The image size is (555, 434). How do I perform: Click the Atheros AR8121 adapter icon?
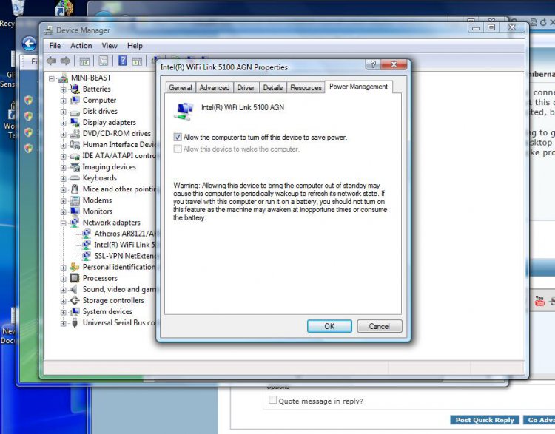pyautogui.click(x=87, y=234)
